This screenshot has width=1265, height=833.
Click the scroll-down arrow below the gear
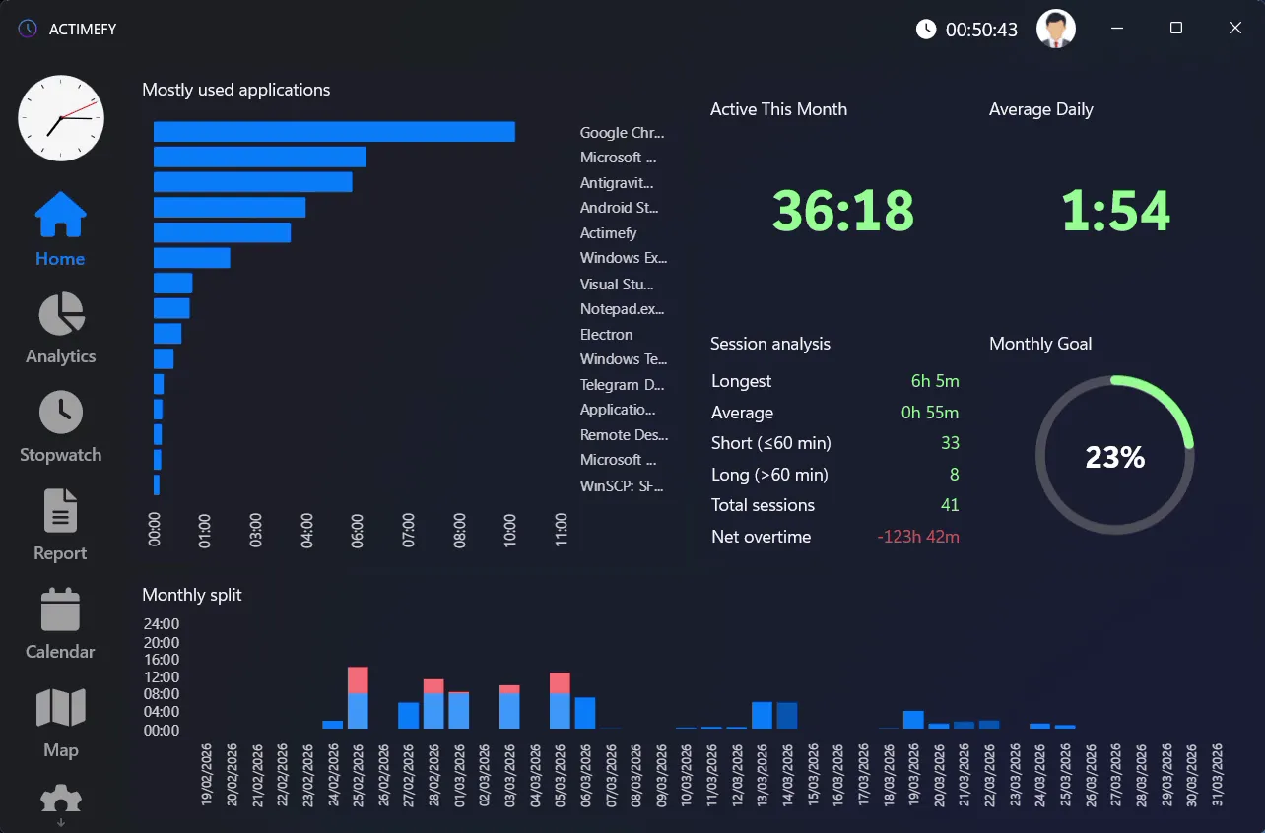[59, 825]
